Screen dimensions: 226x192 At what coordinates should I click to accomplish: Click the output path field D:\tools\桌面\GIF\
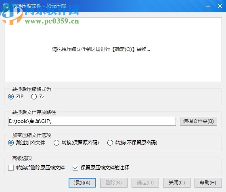pyautogui.click(x=92, y=121)
